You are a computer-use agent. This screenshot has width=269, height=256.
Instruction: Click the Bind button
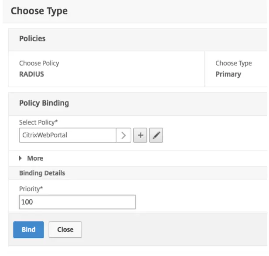point(28,229)
